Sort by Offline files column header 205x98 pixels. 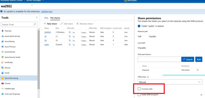click(x=93, y=28)
